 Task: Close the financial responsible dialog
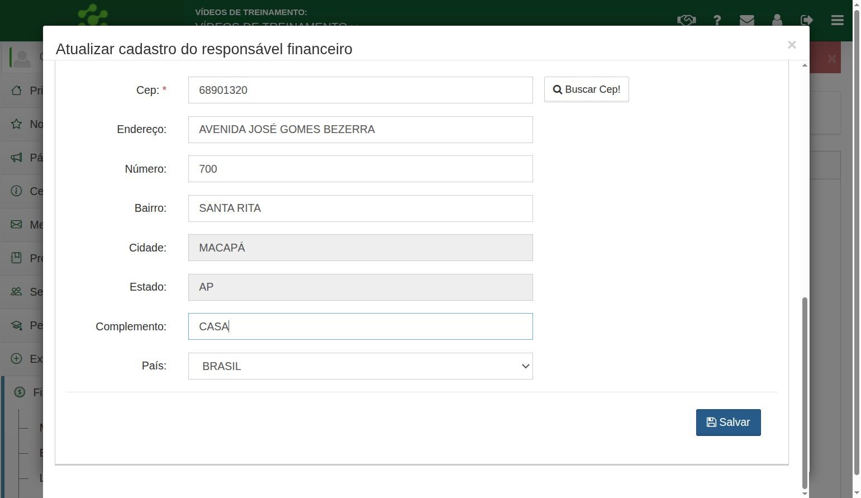(792, 45)
